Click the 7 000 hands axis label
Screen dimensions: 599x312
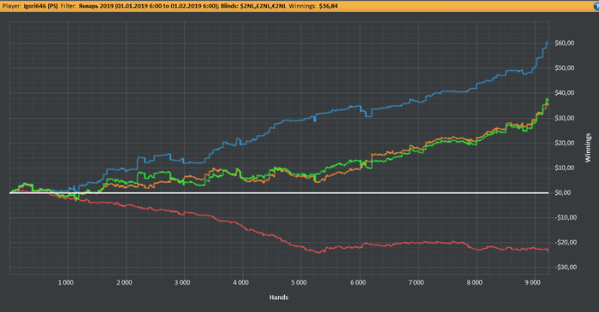[x=416, y=283]
